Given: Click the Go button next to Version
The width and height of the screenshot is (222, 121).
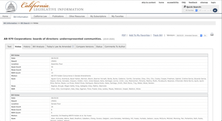Looking at the screenshot, I should (x=205, y=35).
